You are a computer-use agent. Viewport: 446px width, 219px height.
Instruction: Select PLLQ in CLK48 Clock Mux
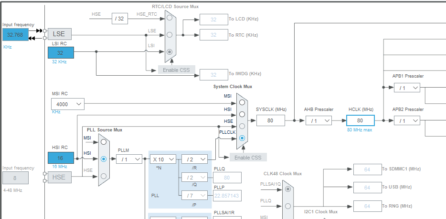click(x=288, y=206)
